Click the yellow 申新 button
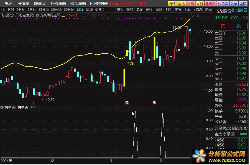The height and width of the screenshot is (165, 250). pos(200,4)
